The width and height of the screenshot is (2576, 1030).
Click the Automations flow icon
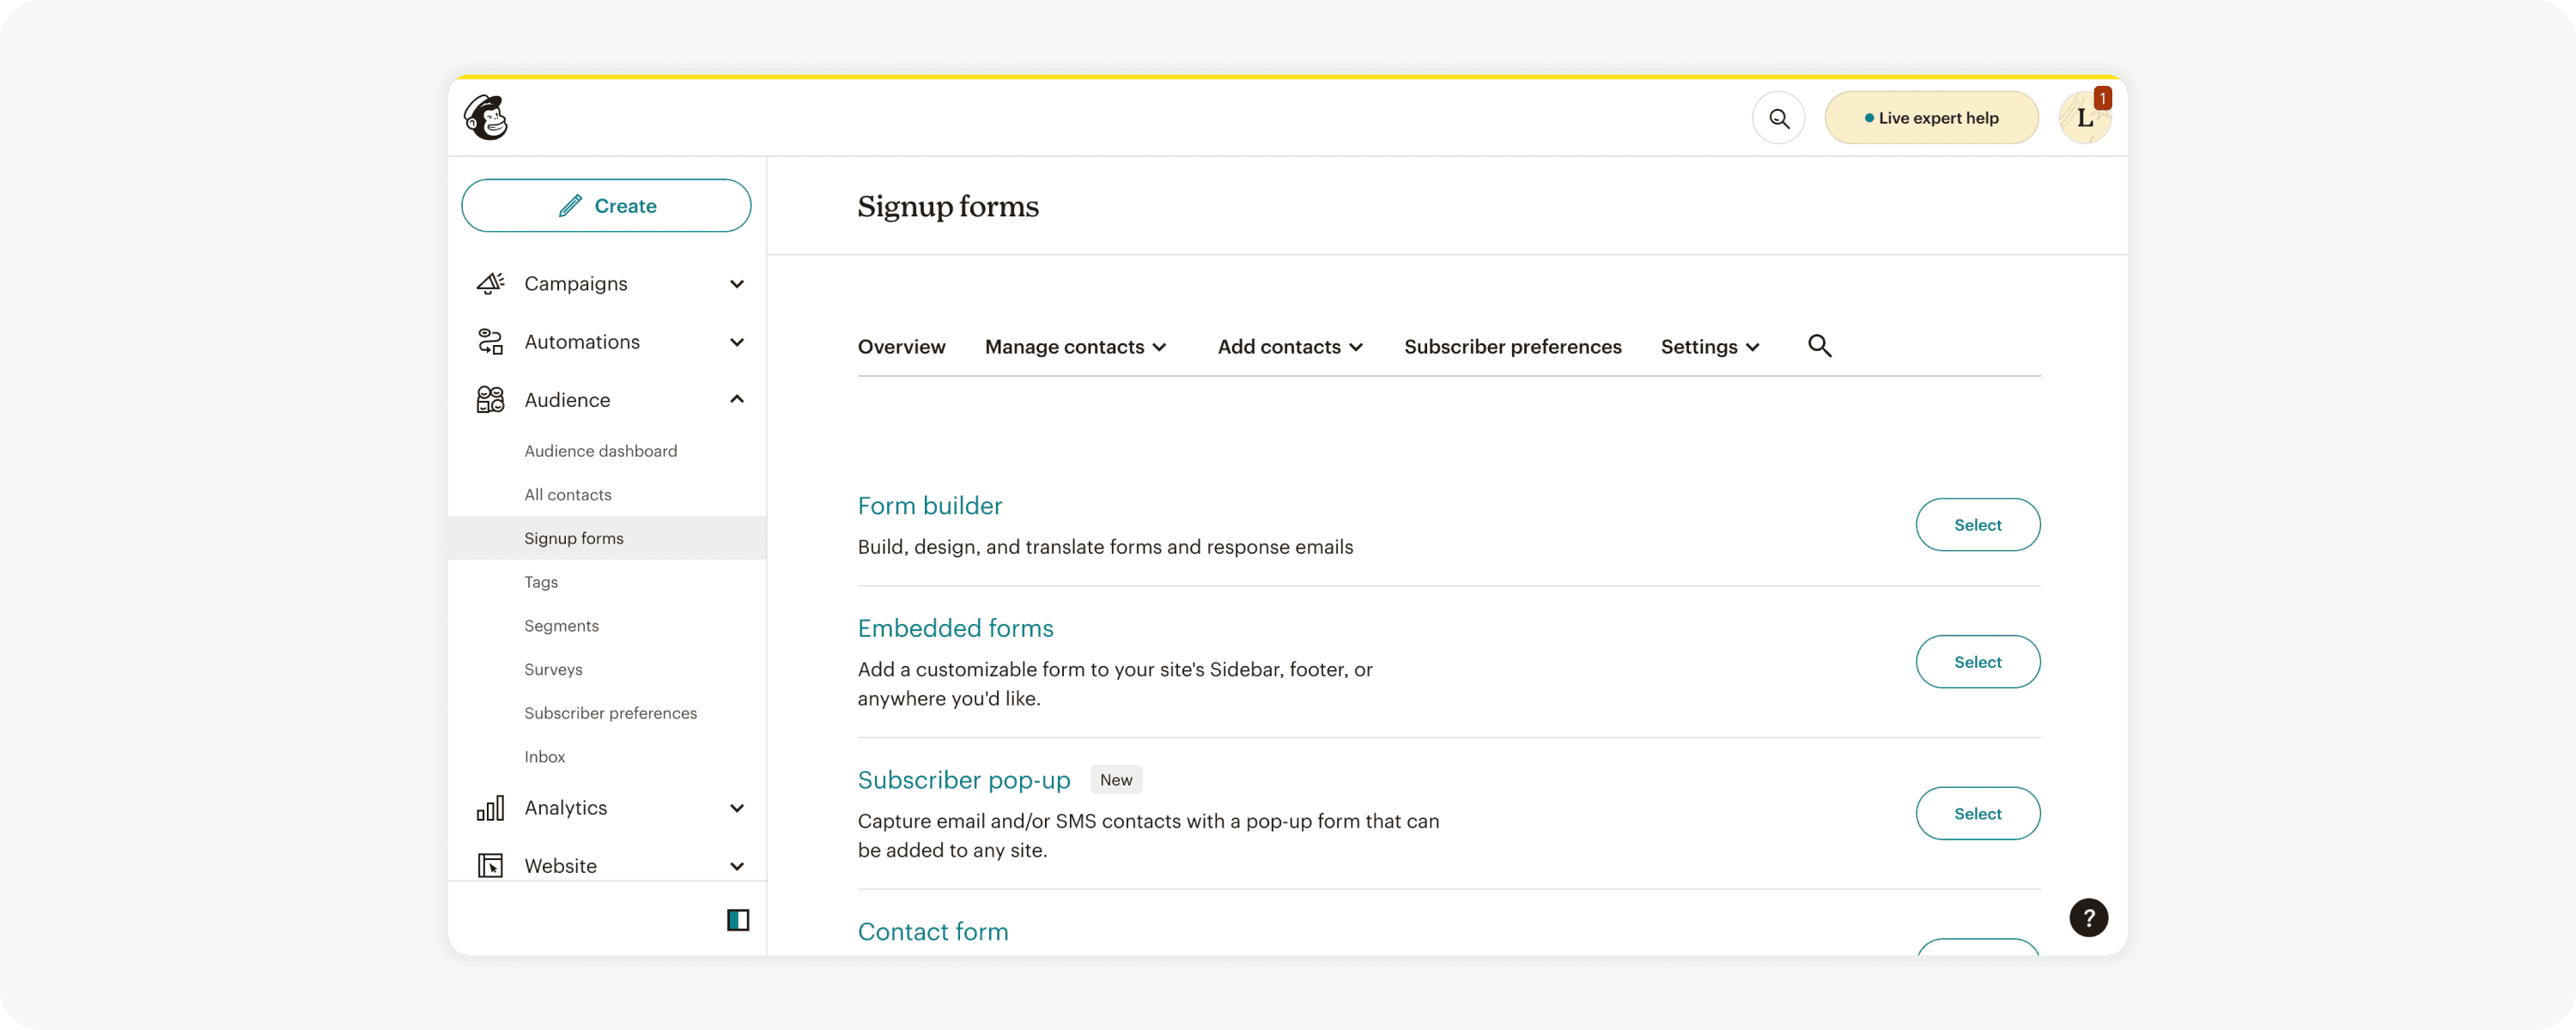pos(490,342)
